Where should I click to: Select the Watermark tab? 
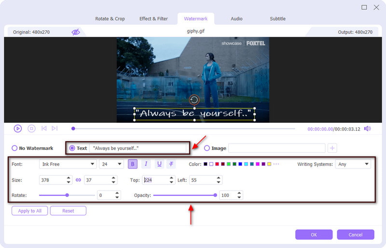pyautogui.click(x=196, y=19)
